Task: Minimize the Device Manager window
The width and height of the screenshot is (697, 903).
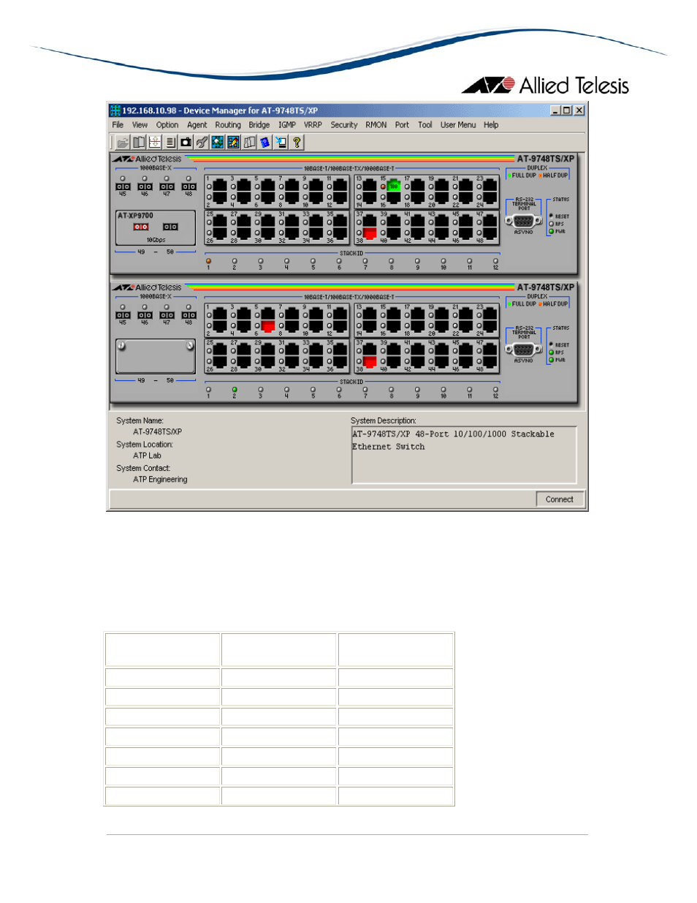Action: (x=555, y=110)
